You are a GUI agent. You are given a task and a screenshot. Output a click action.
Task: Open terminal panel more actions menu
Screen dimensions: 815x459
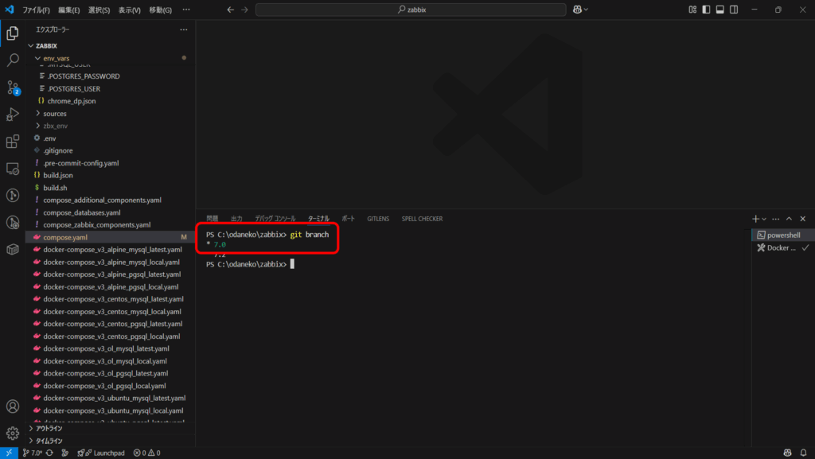point(775,219)
